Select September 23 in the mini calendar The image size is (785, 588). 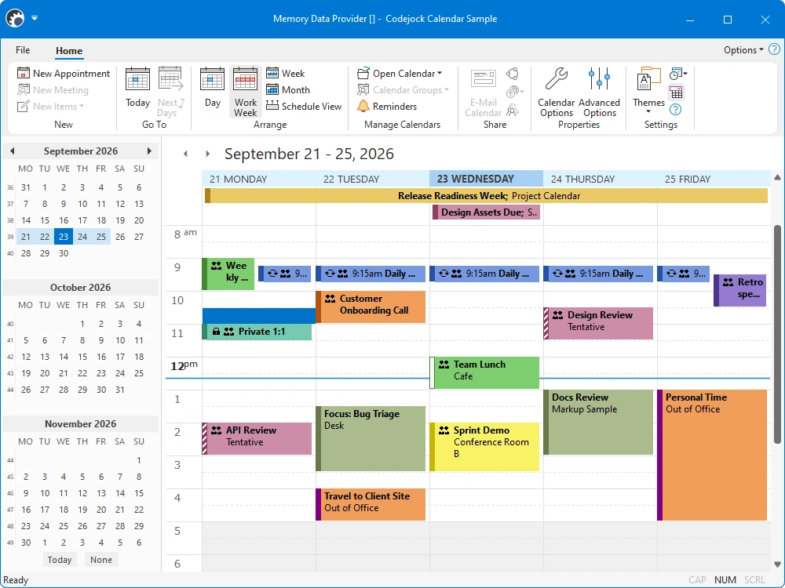tap(63, 237)
